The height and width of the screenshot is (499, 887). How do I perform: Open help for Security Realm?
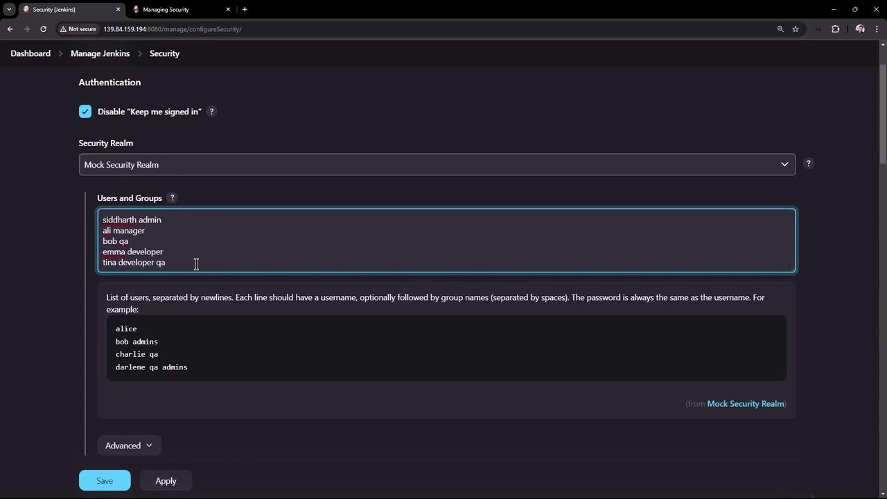tap(808, 164)
